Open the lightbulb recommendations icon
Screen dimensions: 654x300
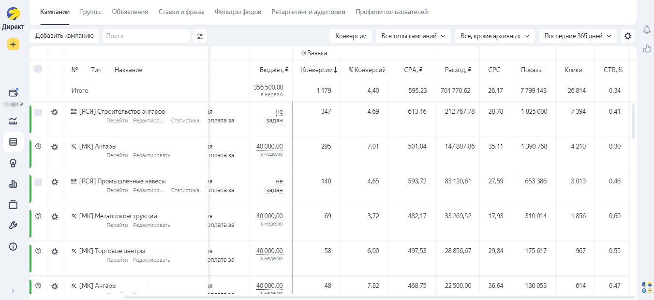[x=13, y=163]
